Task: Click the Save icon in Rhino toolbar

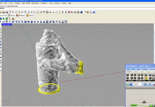Action: click(4, 12)
